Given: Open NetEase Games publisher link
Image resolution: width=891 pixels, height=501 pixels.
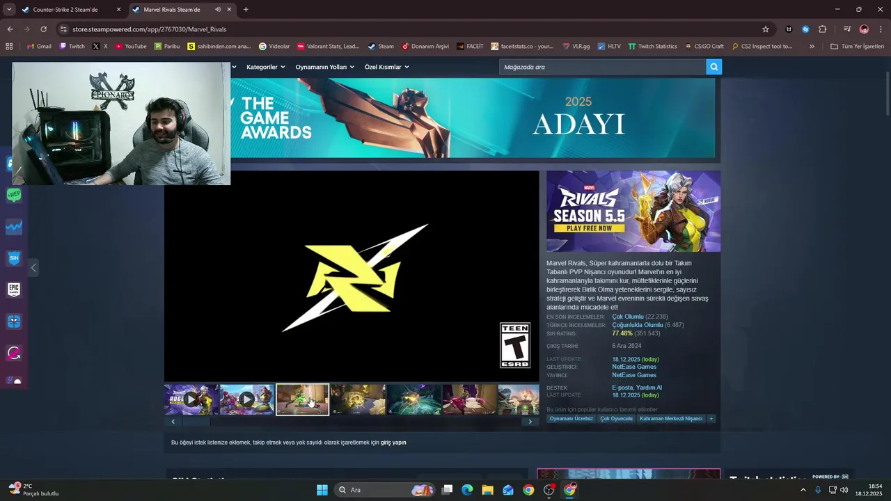Looking at the screenshot, I should [x=634, y=375].
